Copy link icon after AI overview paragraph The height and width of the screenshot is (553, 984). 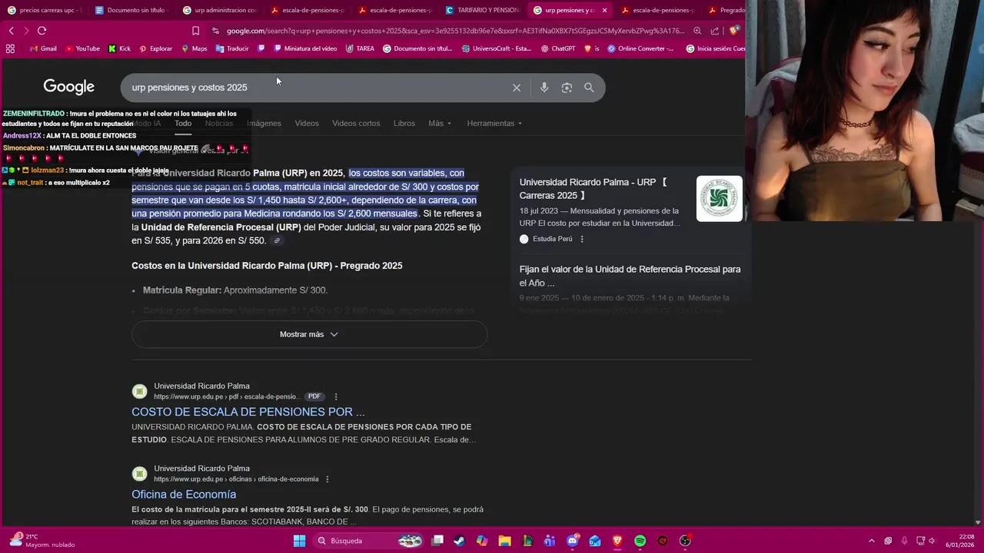pyautogui.click(x=278, y=241)
